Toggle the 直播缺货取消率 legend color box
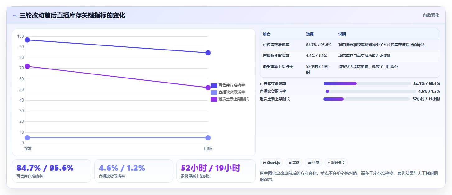 (214, 92)
